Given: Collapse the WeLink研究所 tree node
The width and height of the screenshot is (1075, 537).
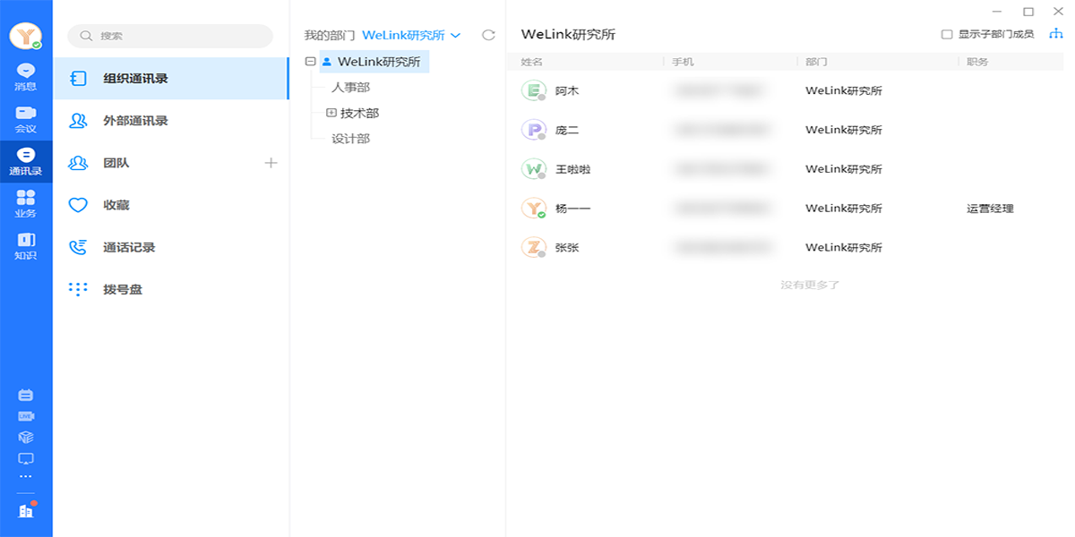Looking at the screenshot, I should 311,62.
